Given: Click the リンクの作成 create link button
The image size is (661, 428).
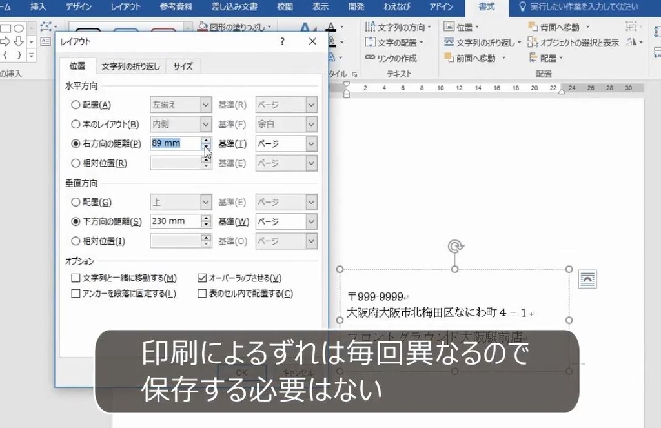Looking at the screenshot, I should 391,57.
